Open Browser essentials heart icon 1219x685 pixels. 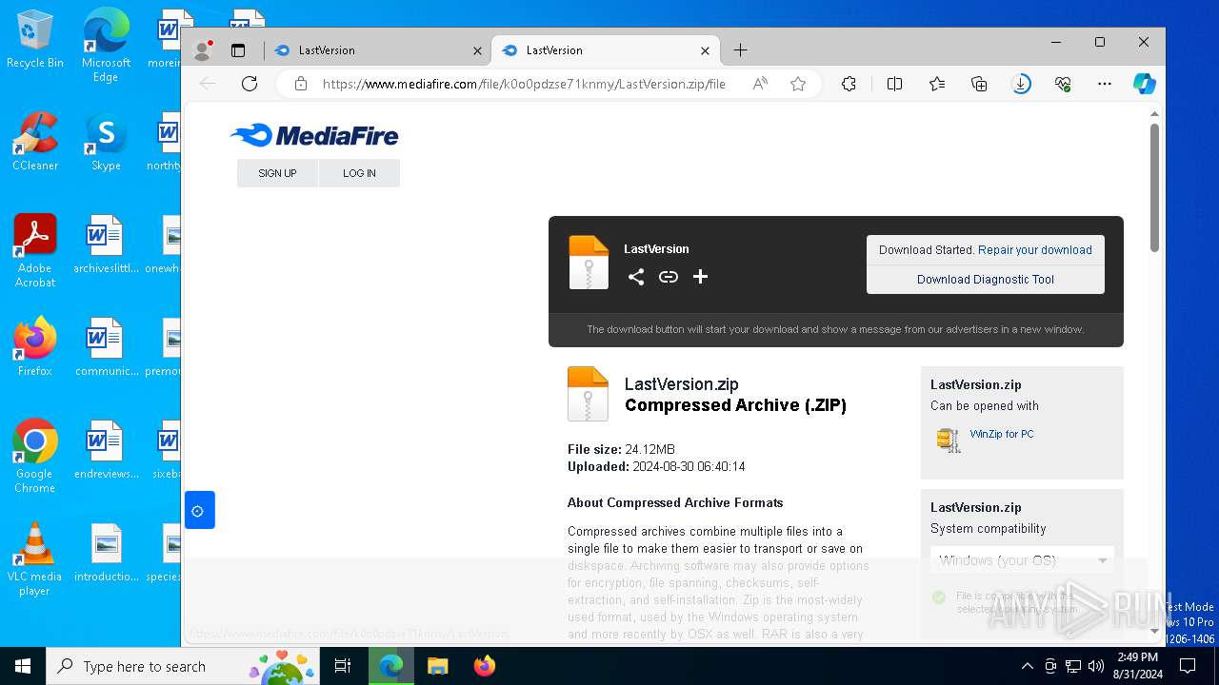(x=1063, y=84)
